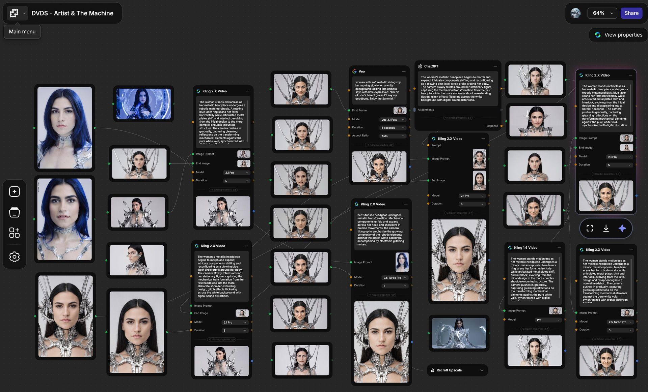Click the Veo First Frame image thumbnail
This screenshot has width=648, height=392.
click(400, 110)
